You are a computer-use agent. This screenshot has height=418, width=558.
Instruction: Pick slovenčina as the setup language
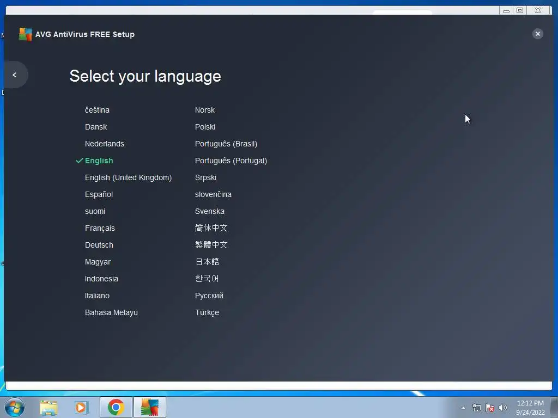(213, 194)
